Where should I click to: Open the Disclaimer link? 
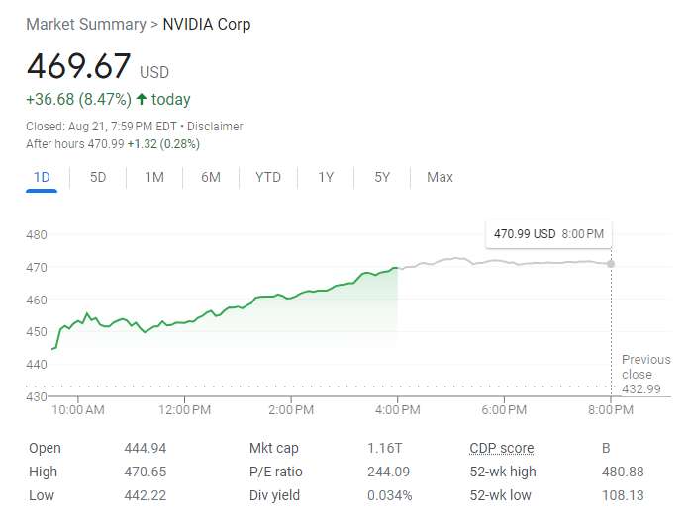pyautogui.click(x=215, y=127)
